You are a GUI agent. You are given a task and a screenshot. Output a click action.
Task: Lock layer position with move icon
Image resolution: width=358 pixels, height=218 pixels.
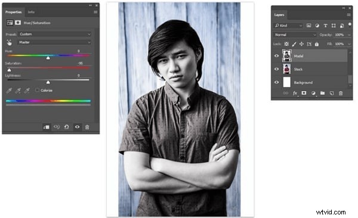click(x=301, y=44)
